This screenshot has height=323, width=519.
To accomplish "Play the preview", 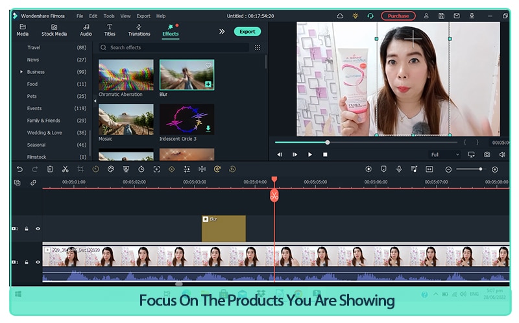I will click(x=310, y=154).
